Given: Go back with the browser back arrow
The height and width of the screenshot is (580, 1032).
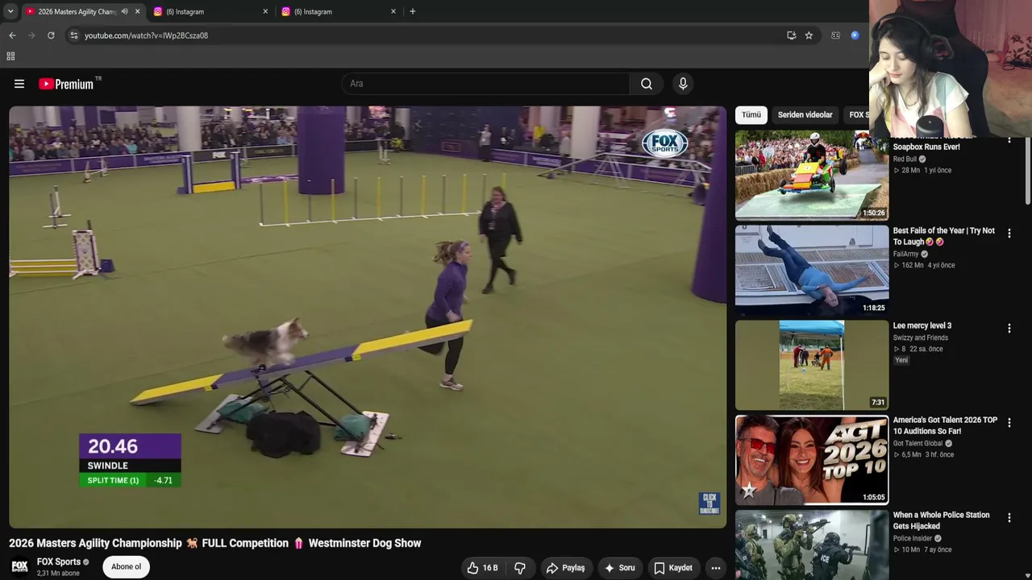Looking at the screenshot, I should click(x=12, y=35).
